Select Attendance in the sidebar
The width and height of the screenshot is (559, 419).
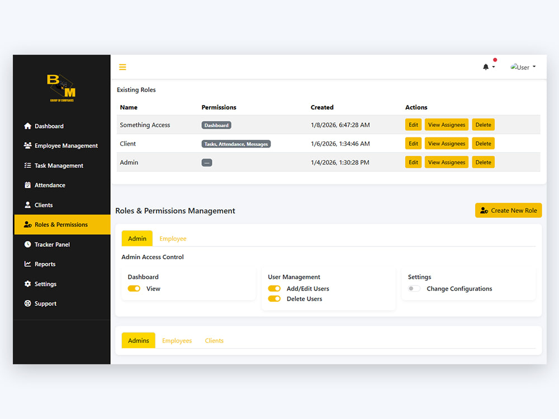(63, 185)
